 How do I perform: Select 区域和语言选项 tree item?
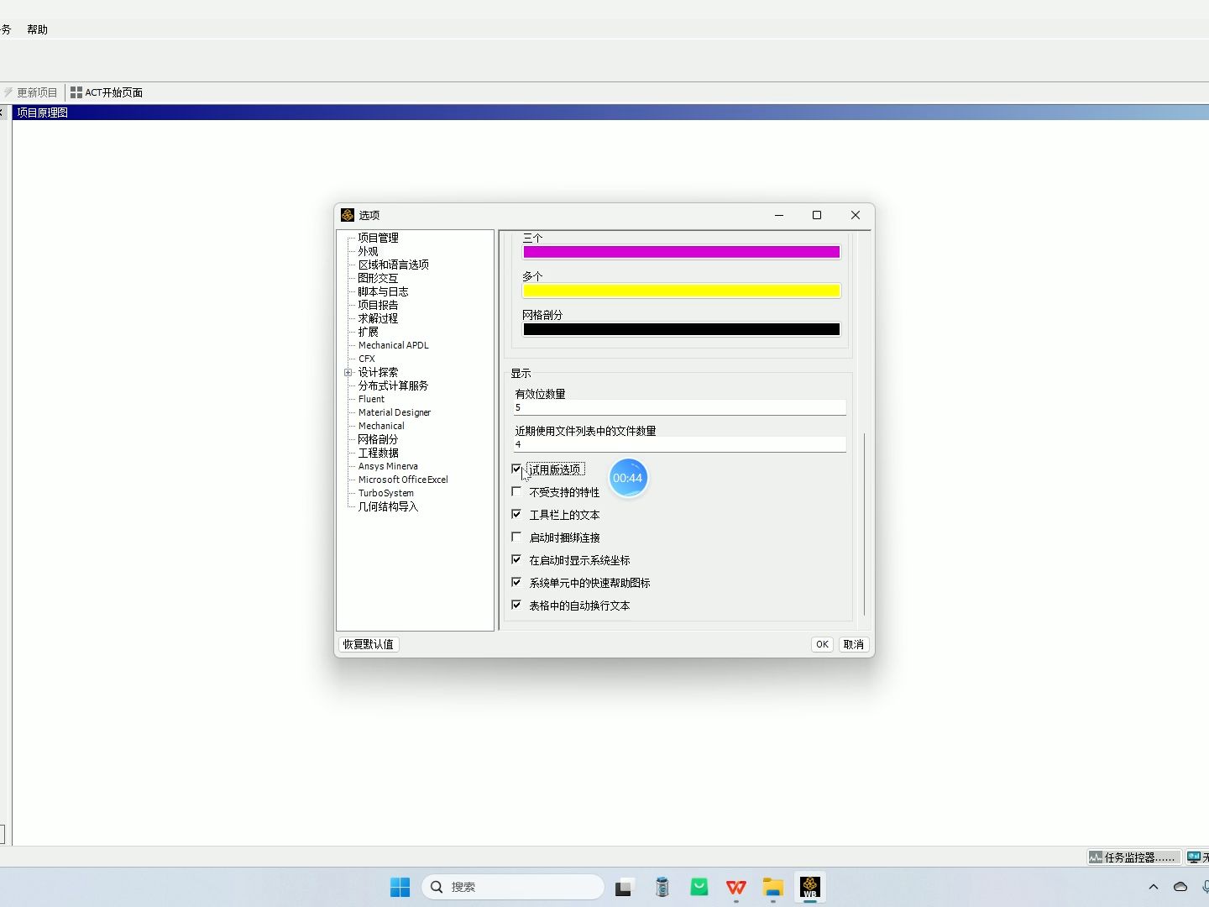[x=394, y=265]
